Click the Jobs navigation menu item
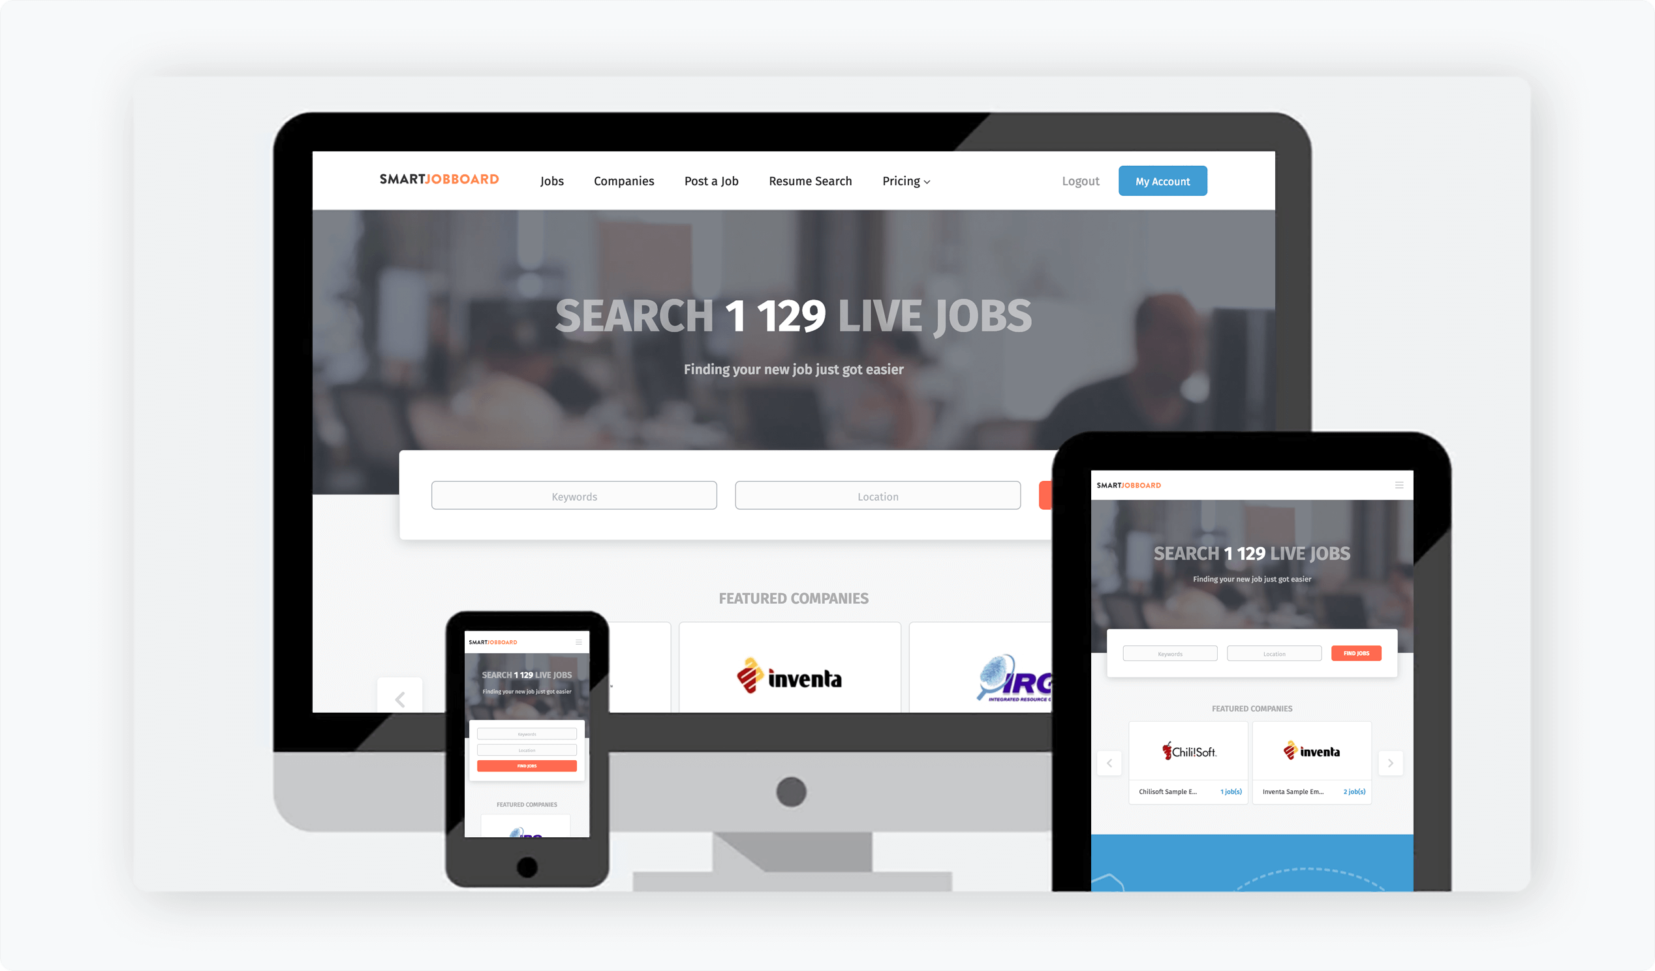 553,180
